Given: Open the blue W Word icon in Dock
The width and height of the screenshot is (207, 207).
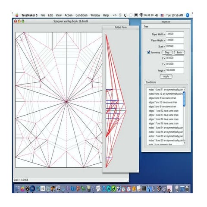Looking at the screenshot, I should click(x=73, y=188).
